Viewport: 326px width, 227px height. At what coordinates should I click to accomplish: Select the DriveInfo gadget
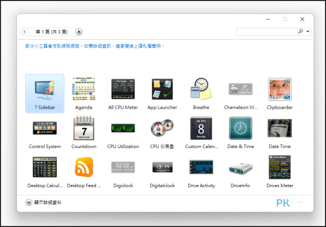240,168
